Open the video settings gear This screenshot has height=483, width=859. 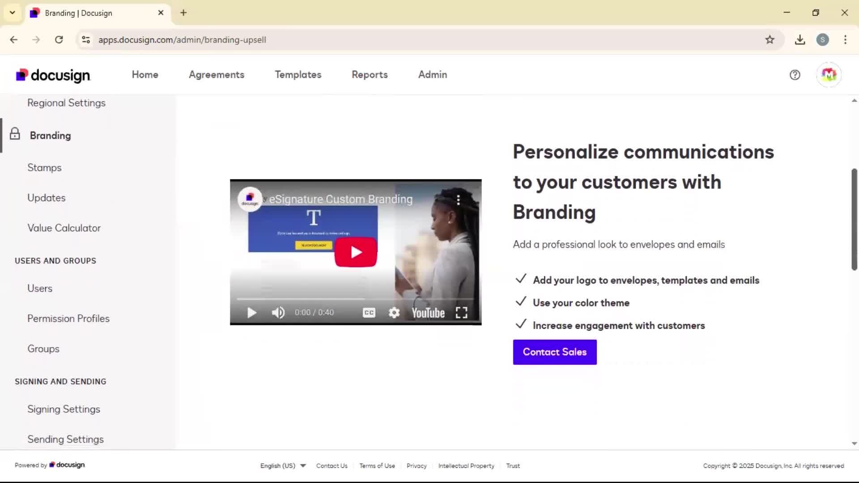coord(394,313)
